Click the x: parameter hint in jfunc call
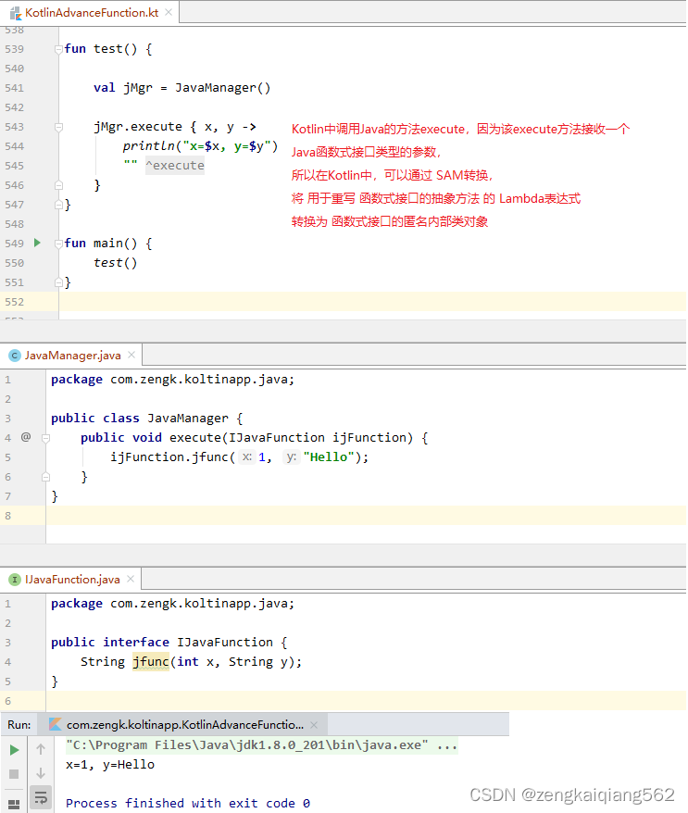The height and width of the screenshot is (813, 688). [247, 457]
